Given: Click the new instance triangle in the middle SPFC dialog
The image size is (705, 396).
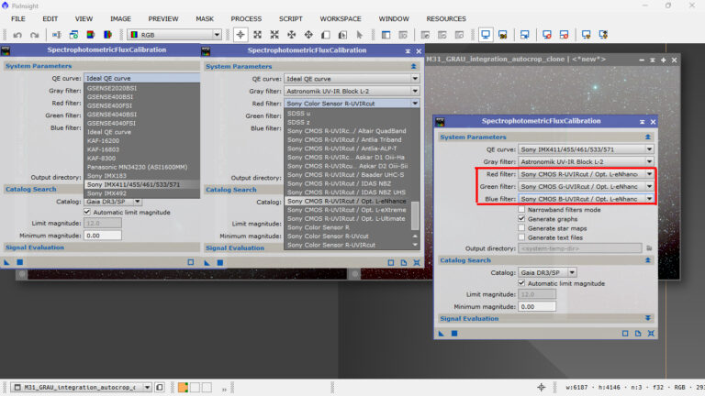Looking at the screenshot, I should coord(207,263).
